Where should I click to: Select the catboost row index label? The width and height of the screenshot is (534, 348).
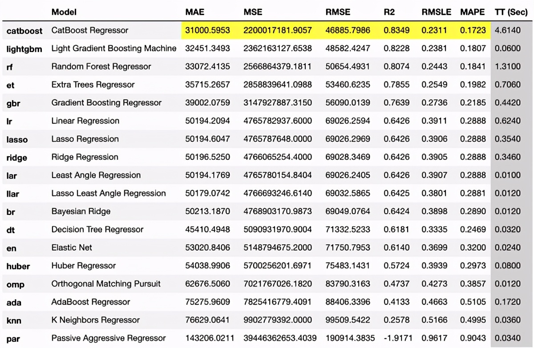pos(24,31)
